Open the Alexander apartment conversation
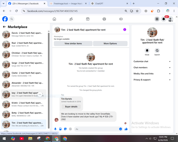Viewport: 178px width, 142px height. point(24,84)
